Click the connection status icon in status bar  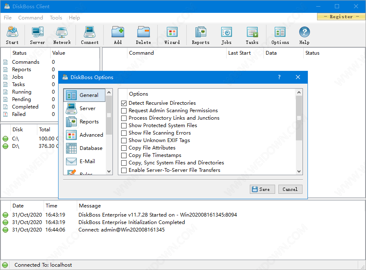pos(5,265)
